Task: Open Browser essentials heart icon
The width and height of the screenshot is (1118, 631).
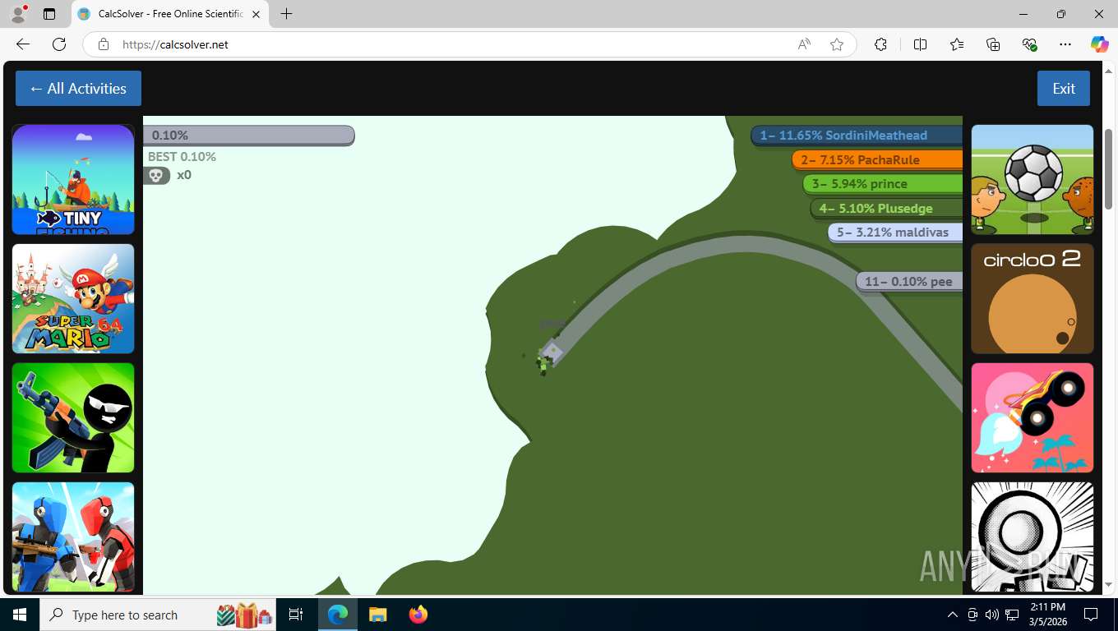Action: click(1029, 44)
